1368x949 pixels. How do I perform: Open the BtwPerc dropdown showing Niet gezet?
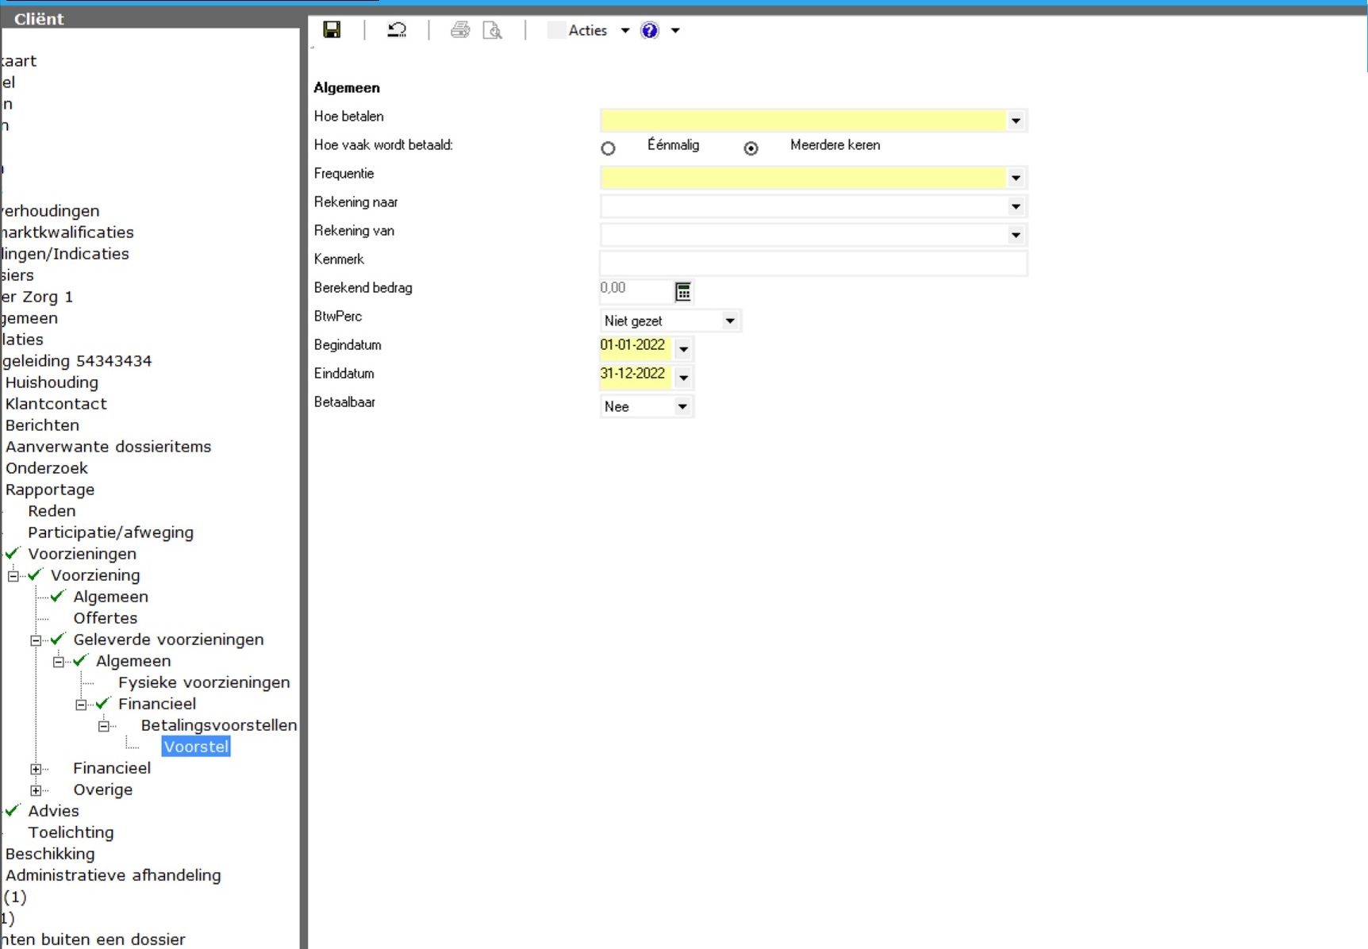(x=729, y=321)
